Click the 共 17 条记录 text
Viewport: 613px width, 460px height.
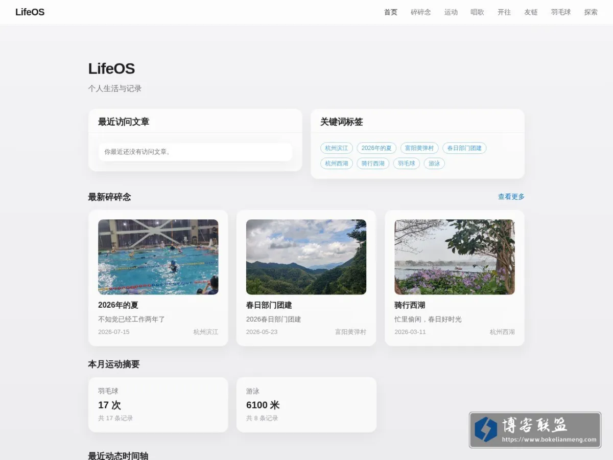point(115,418)
